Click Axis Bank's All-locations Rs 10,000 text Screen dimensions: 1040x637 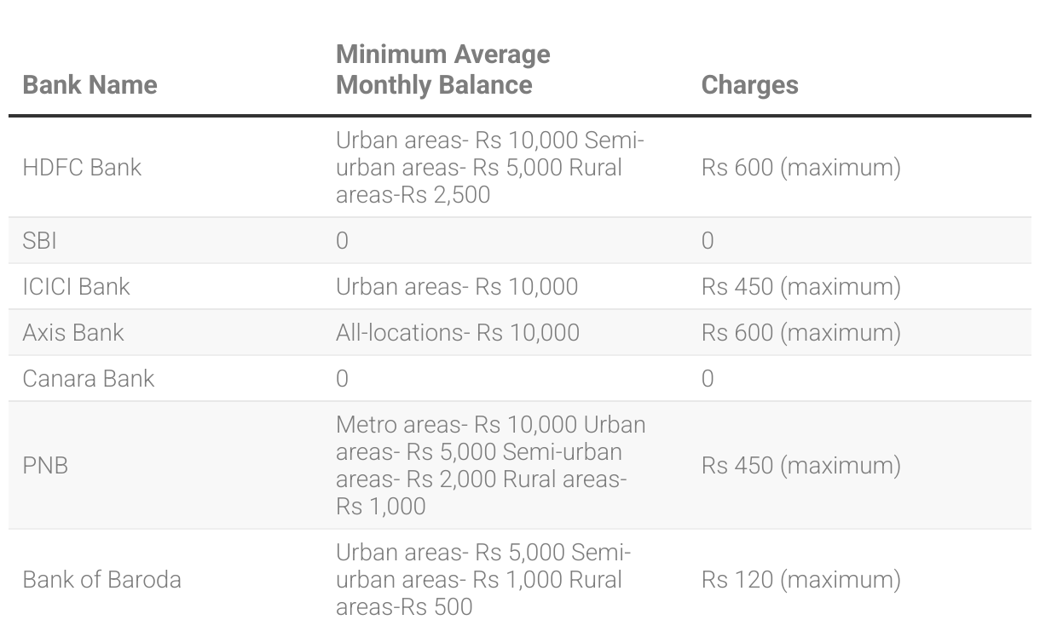coord(458,333)
